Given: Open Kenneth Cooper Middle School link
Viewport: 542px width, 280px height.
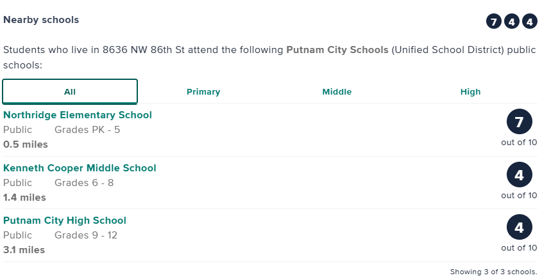Looking at the screenshot, I should [80, 168].
